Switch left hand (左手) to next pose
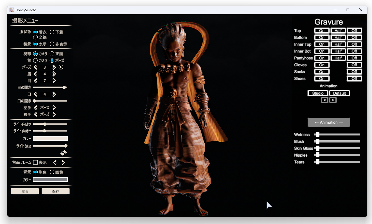The width and height of the screenshot is (372, 224). pyautogui.click(x=54, y=108)
